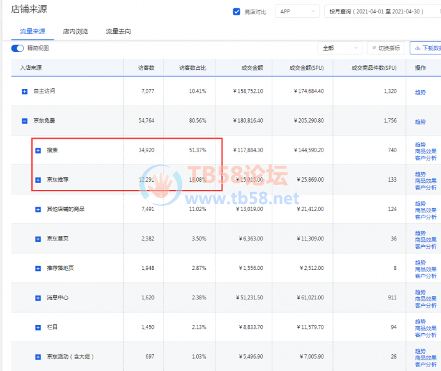Click the 访客数 column header

pyautogui.click(x=146, y=68)
